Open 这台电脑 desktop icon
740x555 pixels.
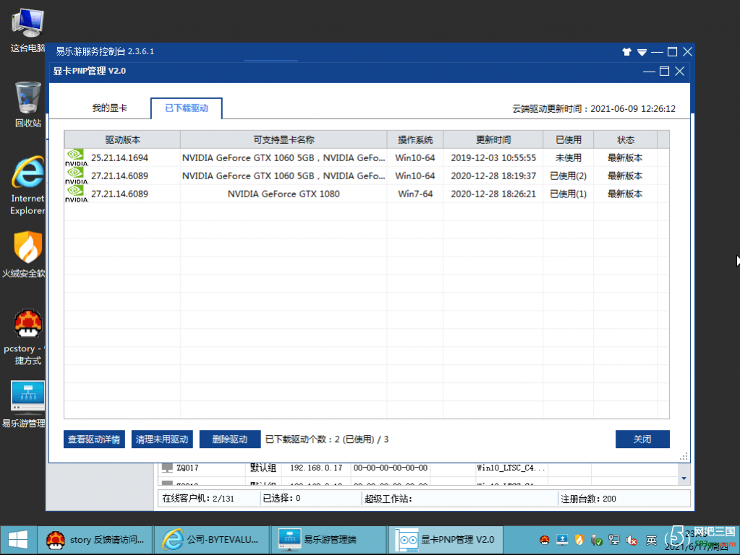pos(27,30)
